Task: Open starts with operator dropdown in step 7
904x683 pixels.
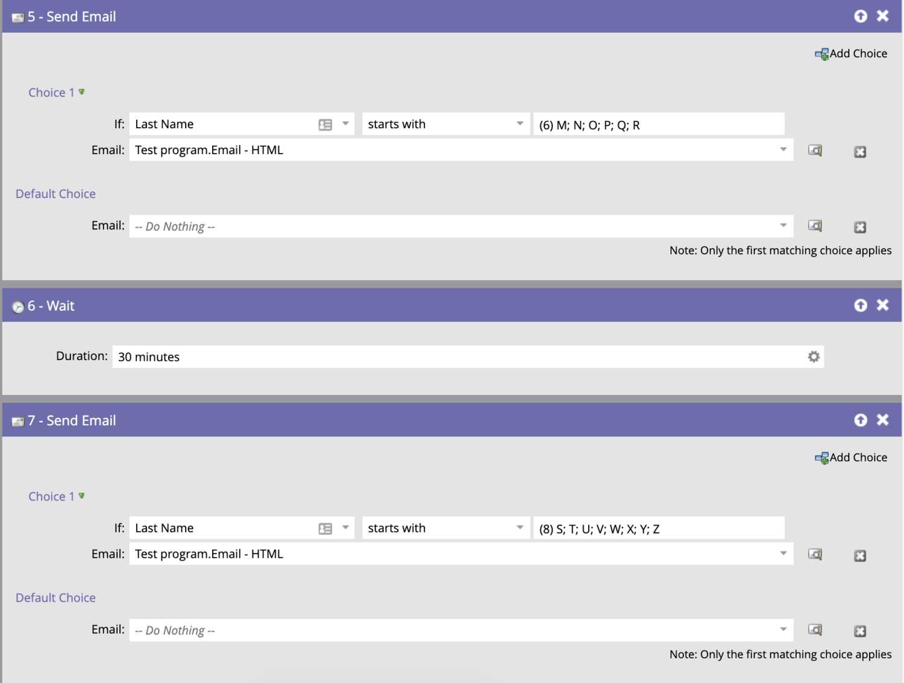Action: pos(519,528)
